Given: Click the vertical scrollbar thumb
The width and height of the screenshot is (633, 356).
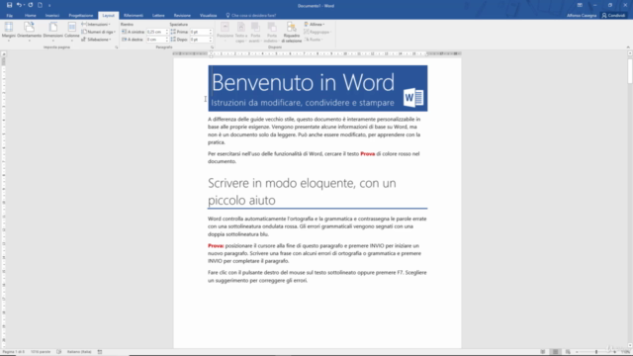Looking at the screenshot, I should pyautogui.click(x=630, y=71).
